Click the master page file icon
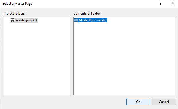The image size is (178, 109). (x=76, y=20)
